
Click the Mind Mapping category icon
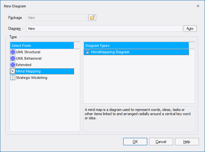click(x=13, y=71)
